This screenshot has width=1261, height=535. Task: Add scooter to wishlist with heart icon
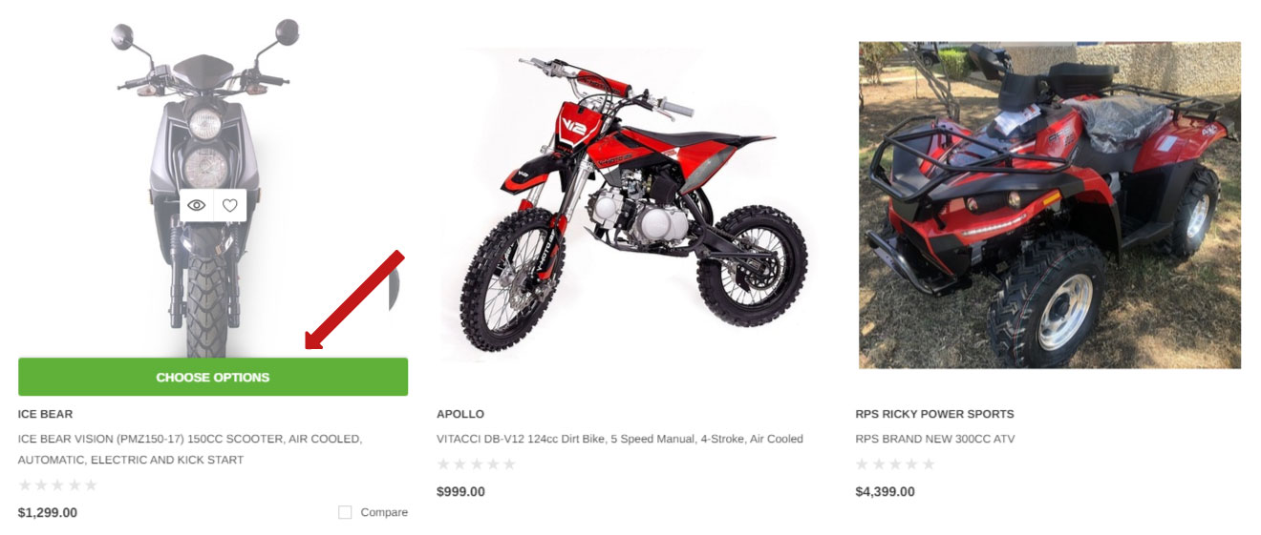(230, 205)
